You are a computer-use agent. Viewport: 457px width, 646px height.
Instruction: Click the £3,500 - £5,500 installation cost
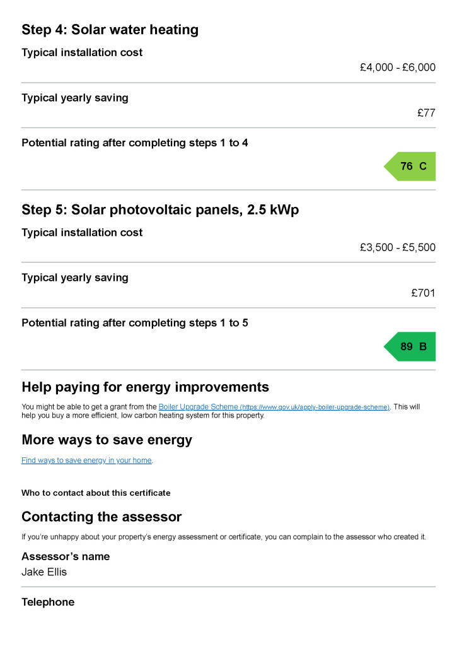coord(397,247)
